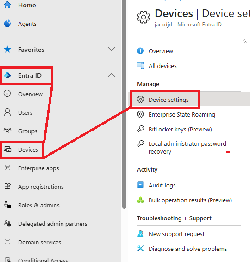Image resolution: width=250 pixels, height=262 pixels.
Task: Expand the Favorites section chevron
Action: (112, 49)
